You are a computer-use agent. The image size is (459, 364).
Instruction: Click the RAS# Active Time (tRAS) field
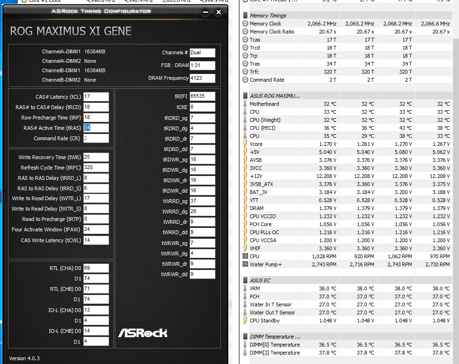tap(96, 128)
